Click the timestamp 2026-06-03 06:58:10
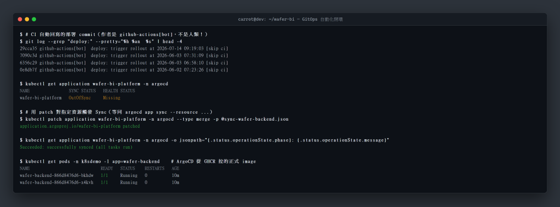Screen dimensions: 560x207 pos(180,63)
